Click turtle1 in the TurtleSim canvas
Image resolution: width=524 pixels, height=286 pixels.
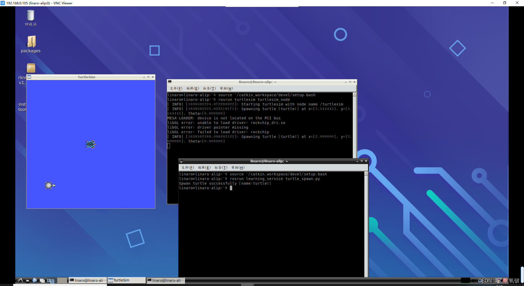pos(90,144)
